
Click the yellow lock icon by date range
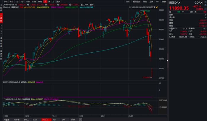point(156,7)
